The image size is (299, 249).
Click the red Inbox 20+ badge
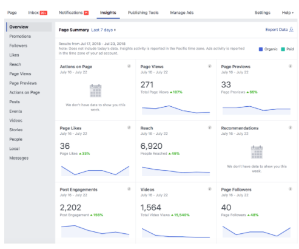(44, 13)
